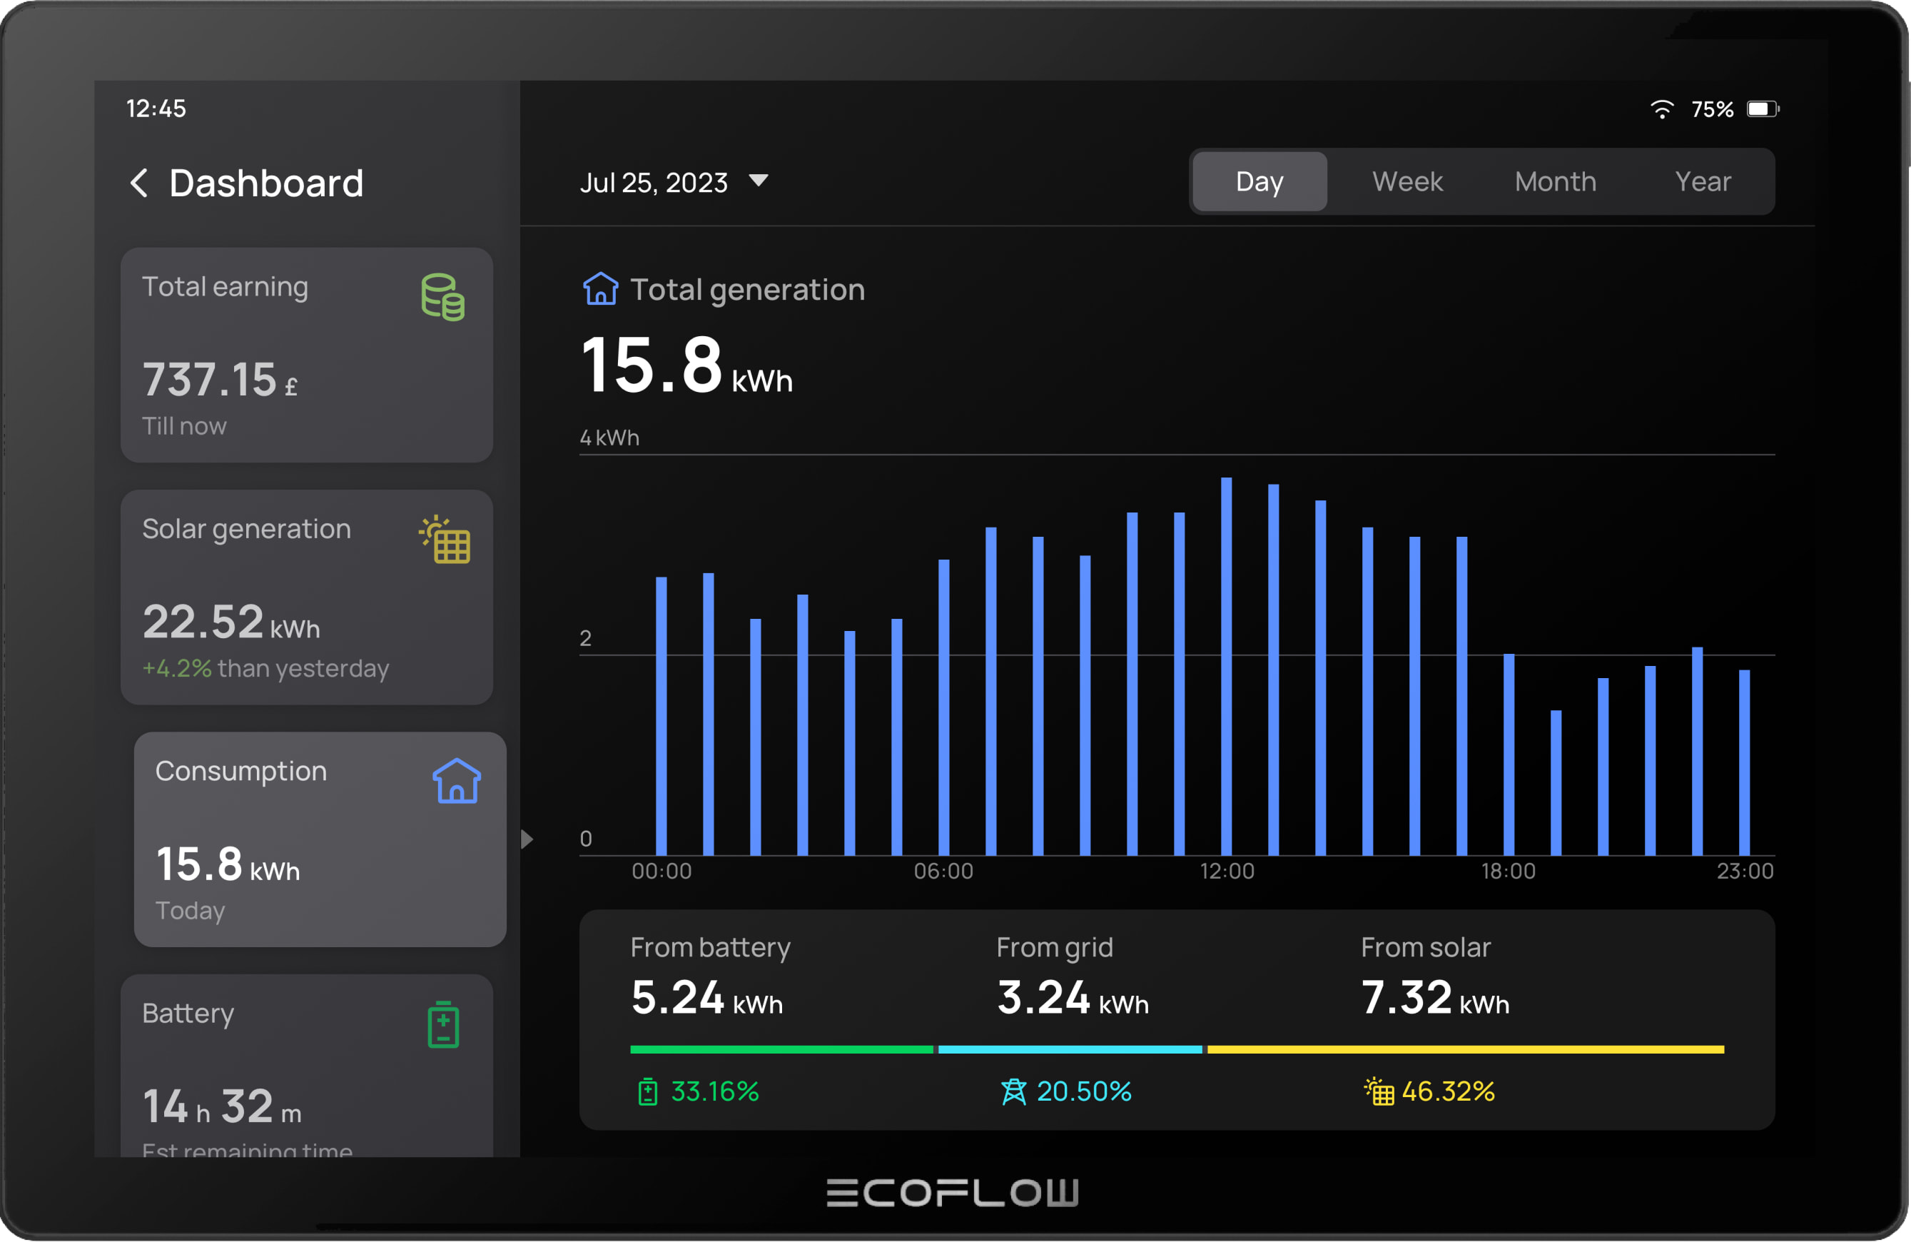Click the Wi-Fi status icon
1911x1242 pixels.
click(1661, 109)
